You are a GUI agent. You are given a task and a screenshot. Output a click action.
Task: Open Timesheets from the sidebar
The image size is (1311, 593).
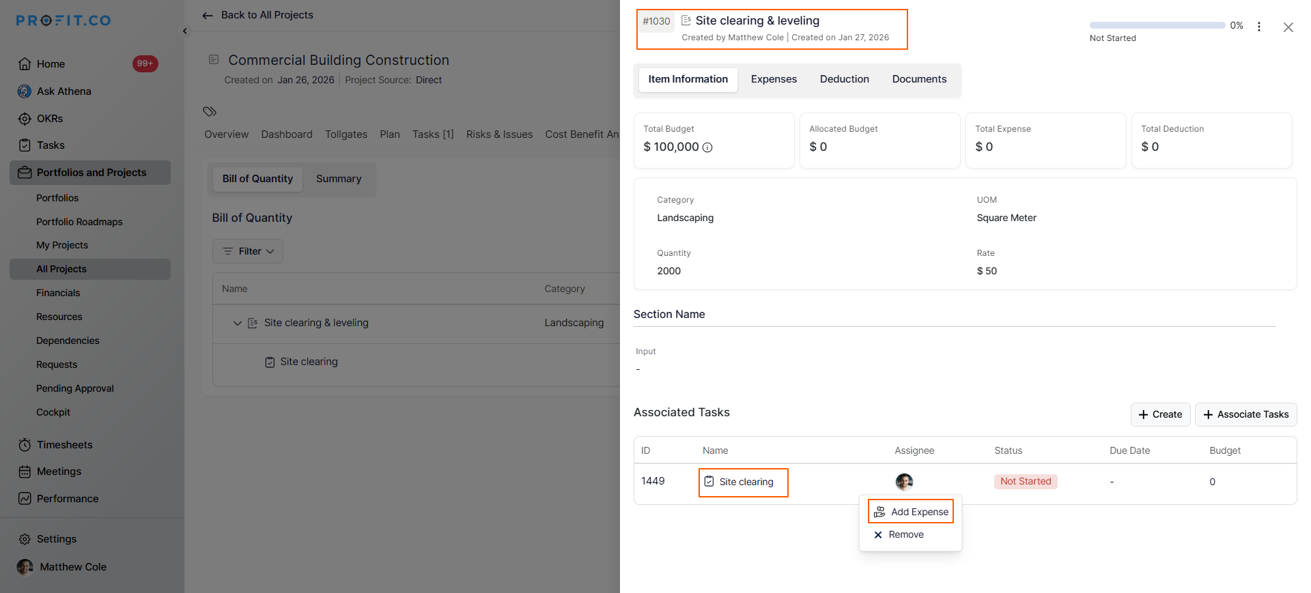pyautogui.click(x=64, y=445)
